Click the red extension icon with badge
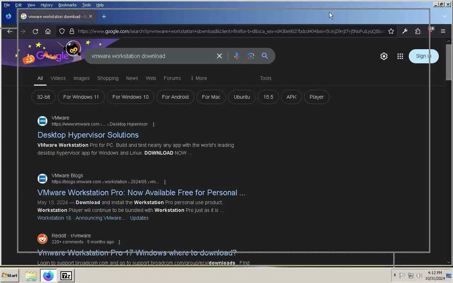This screenshot has height=283, width=453. [430, 31]
